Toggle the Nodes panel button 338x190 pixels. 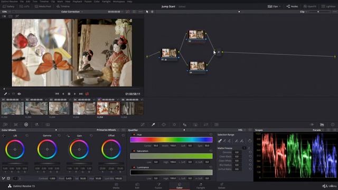[x=292, y=6]
